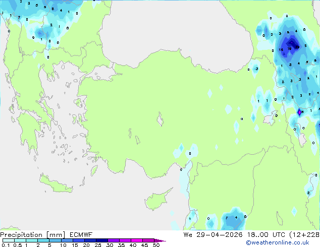Click the 2–5 mm legend swatch

coord(43,240)
